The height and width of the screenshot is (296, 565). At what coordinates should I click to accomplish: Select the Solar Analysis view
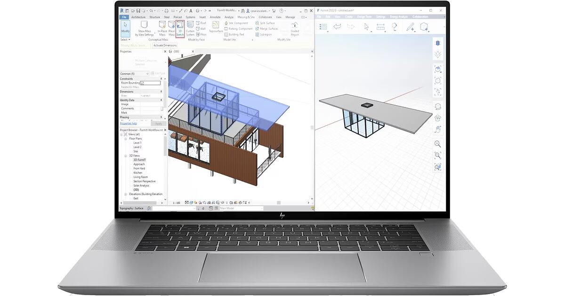[141, 186]
